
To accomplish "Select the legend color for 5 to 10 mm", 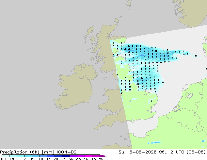I will (36, 156).
